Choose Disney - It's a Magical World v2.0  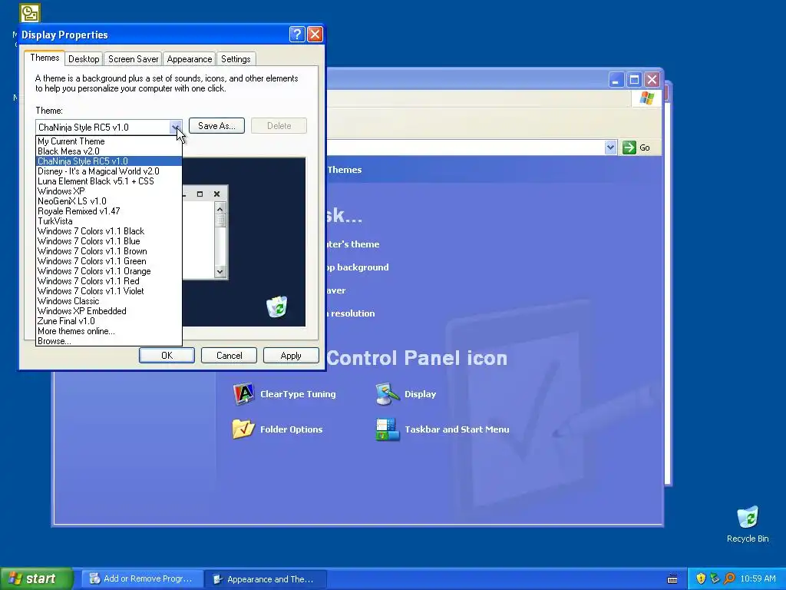click(x=109, y=171)
